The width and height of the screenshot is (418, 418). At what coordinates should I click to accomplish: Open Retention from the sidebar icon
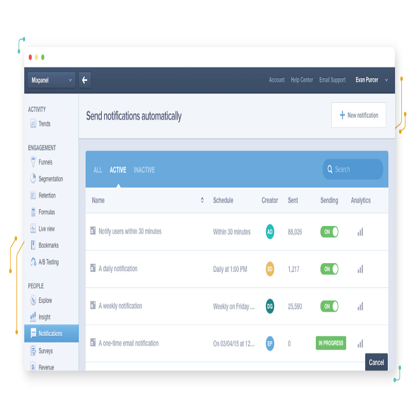[33, 195]
